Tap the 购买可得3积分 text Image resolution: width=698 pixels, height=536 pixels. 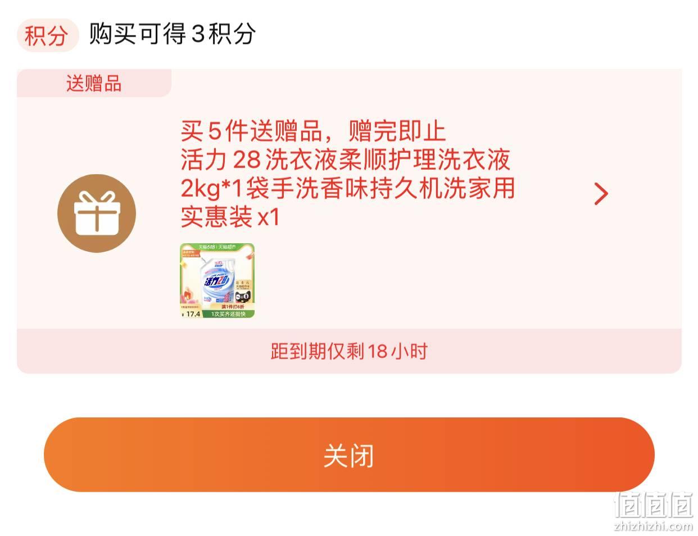click(x=172, y=34)
